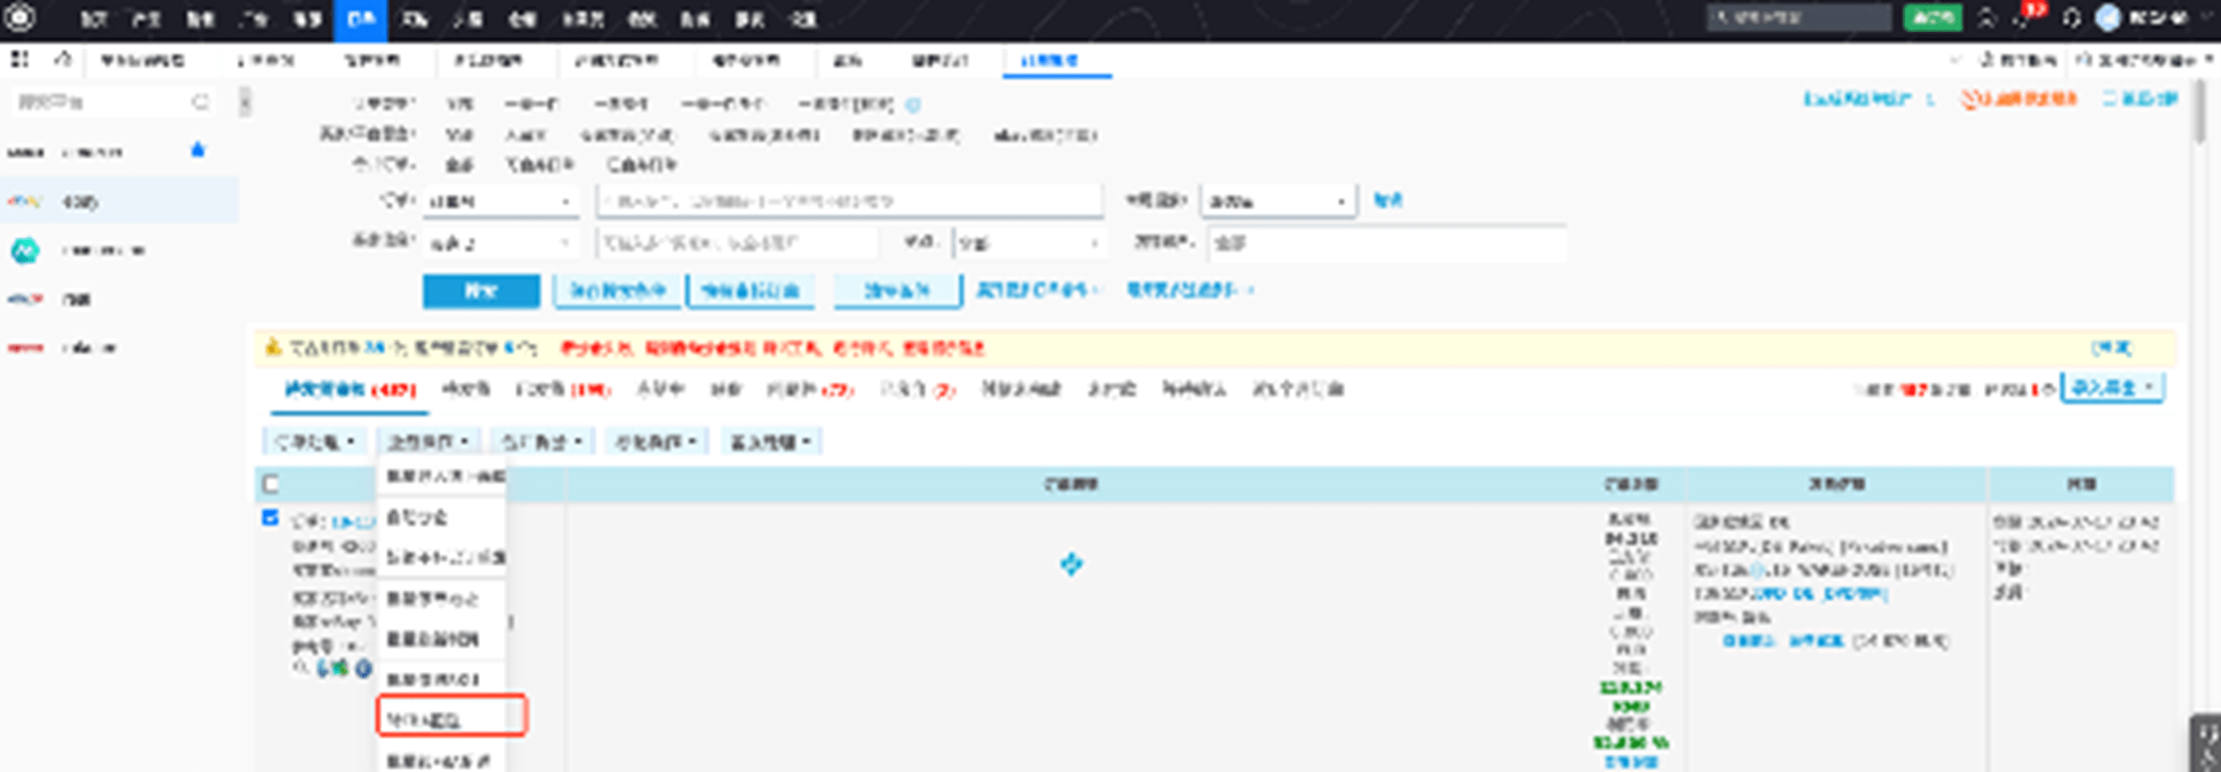Image resolution: width=2221 pixels, height=772 pixels.
Task: Choose the red-outlined item in the open menu
Action: tap(451, 717)
